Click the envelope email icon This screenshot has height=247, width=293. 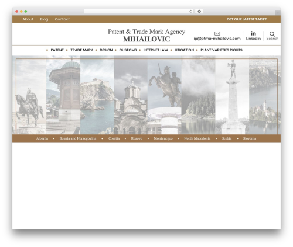click(217, 33)
